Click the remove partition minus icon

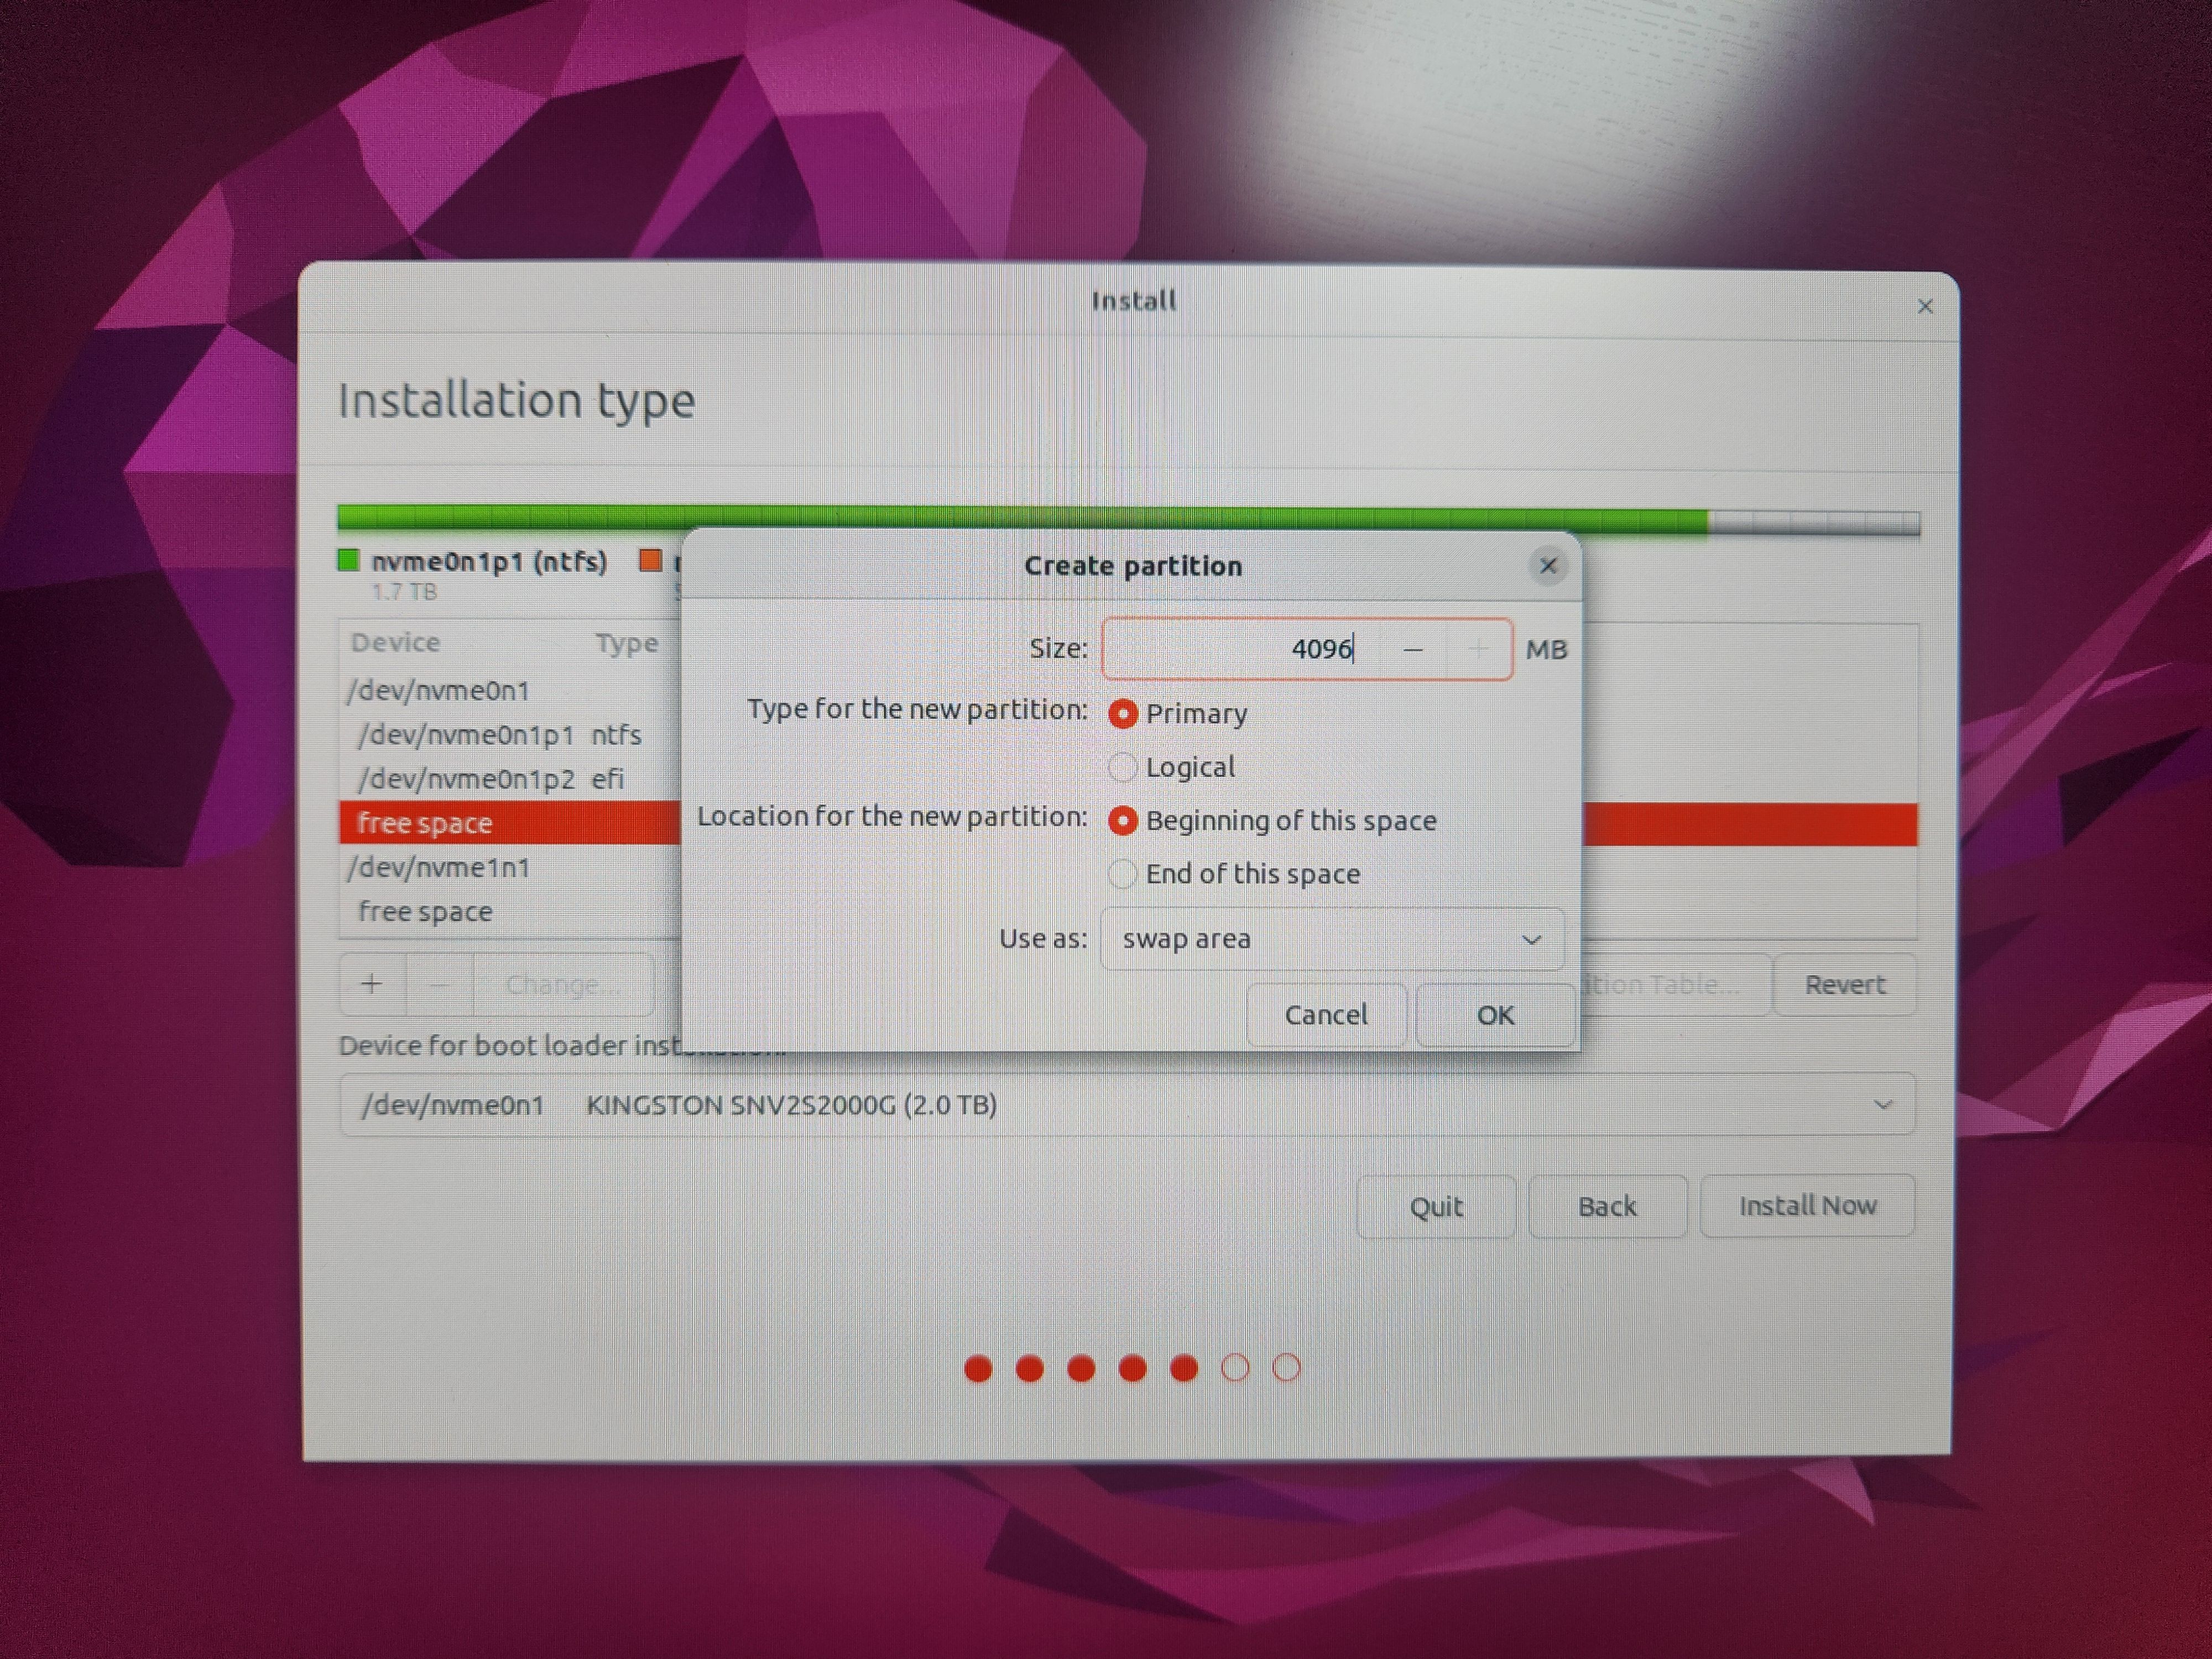439,984
